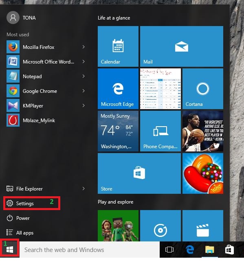
Task: Open File Explorer from the taskbar
Action: [x=210, y=250]
